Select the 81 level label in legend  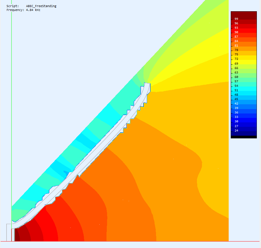pyautogui.click(x=236, y=46)
